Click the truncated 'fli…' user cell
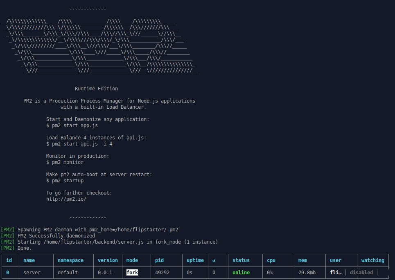395x280 pixels. [336, 273]
